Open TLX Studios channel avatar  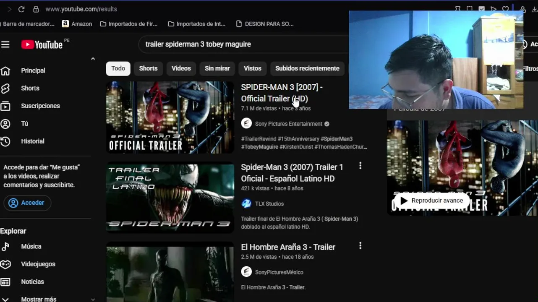point(246,203)
